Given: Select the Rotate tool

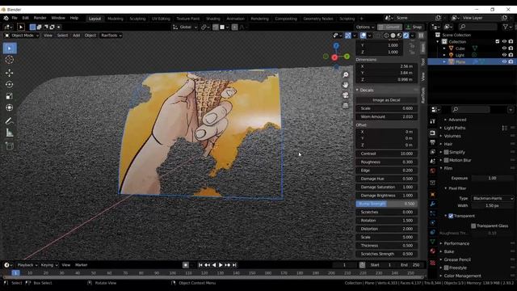Looking at the screenshot, I should (x=10, y=84).
